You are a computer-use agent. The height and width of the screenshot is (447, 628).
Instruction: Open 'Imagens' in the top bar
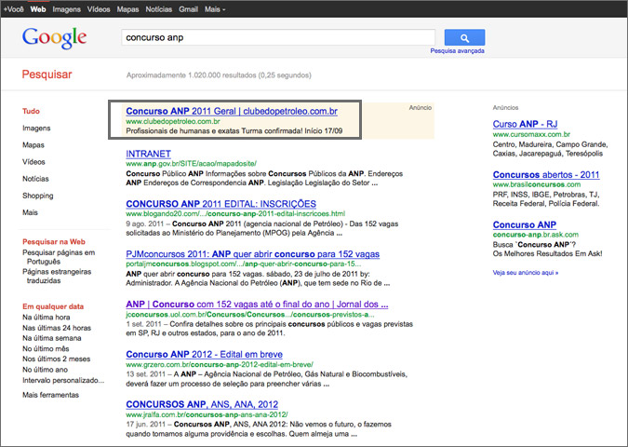[x=66, y=9]
